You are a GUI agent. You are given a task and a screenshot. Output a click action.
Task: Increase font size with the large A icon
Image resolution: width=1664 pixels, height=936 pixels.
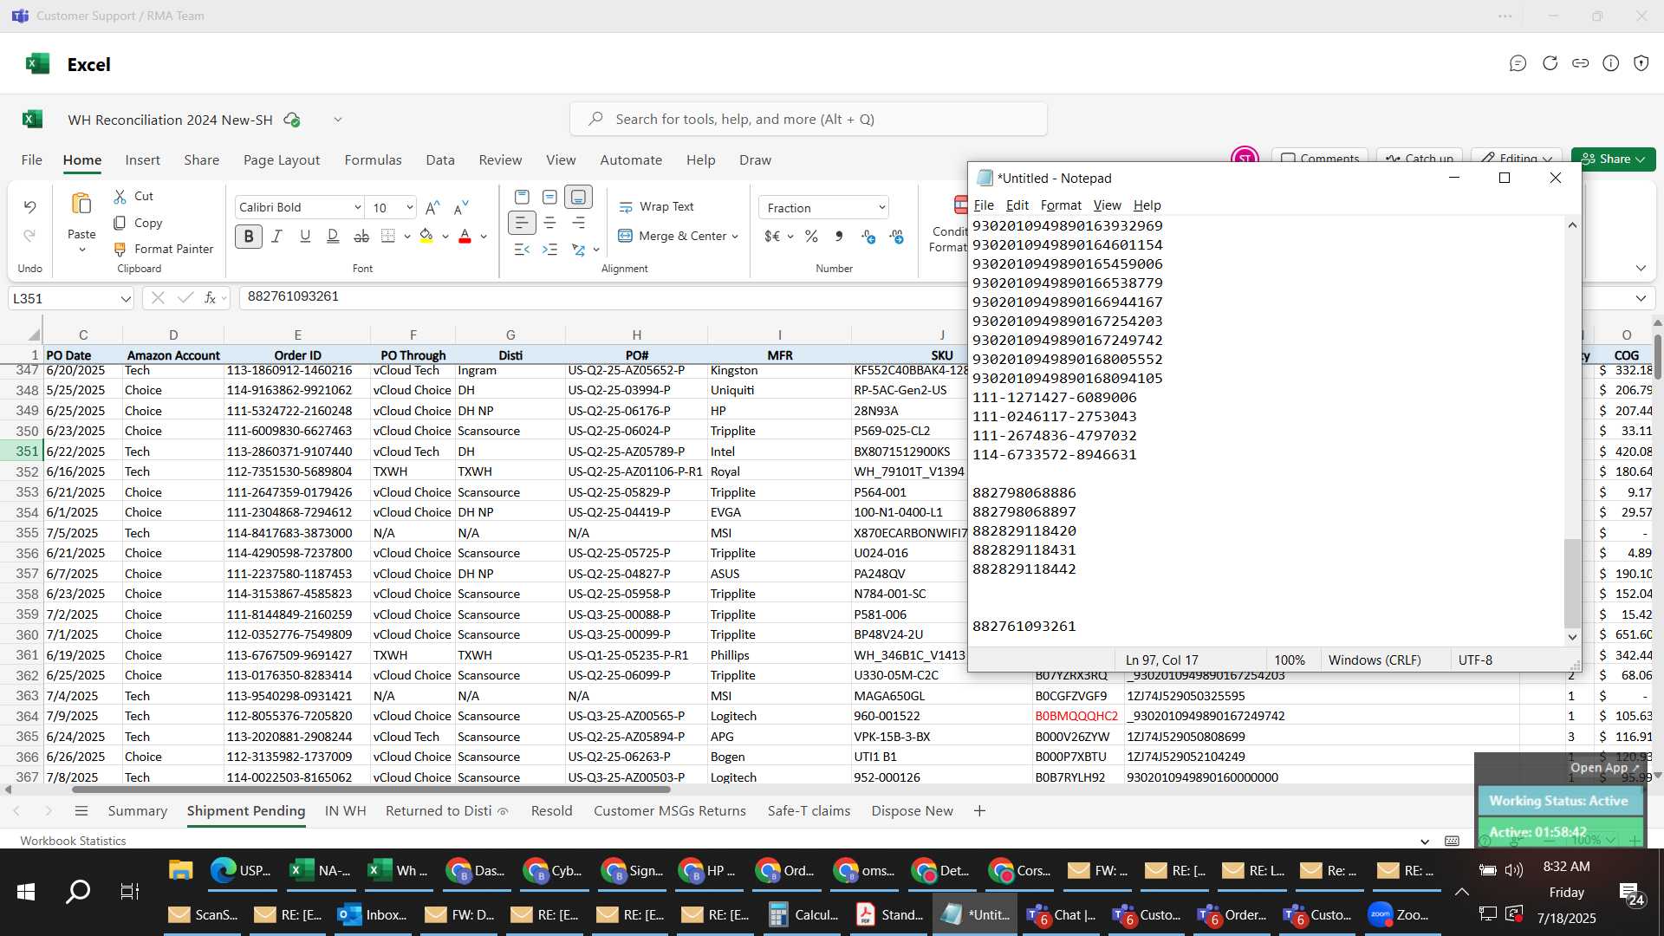point(432,207)
